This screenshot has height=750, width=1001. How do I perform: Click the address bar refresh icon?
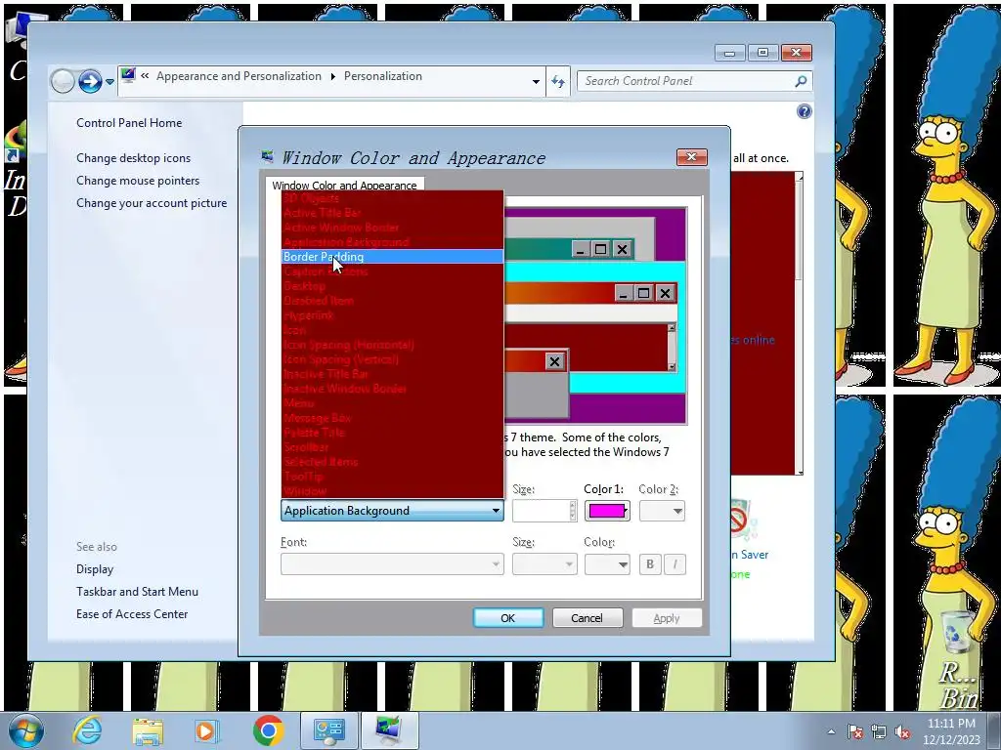click(558, 82)
